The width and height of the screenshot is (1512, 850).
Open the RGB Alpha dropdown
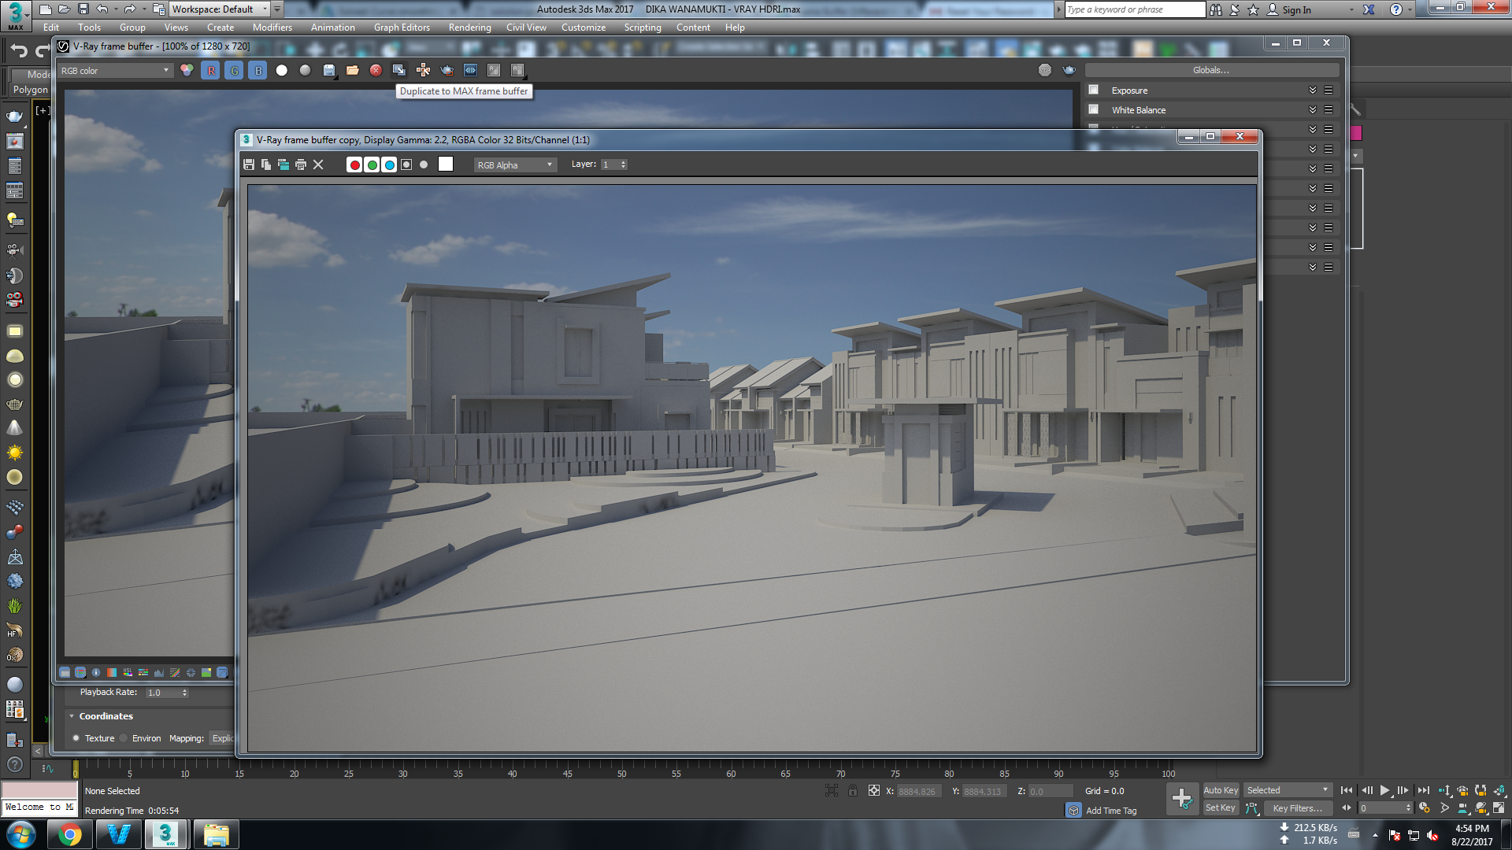515,164
